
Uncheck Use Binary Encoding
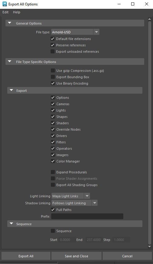coord(53,83)
